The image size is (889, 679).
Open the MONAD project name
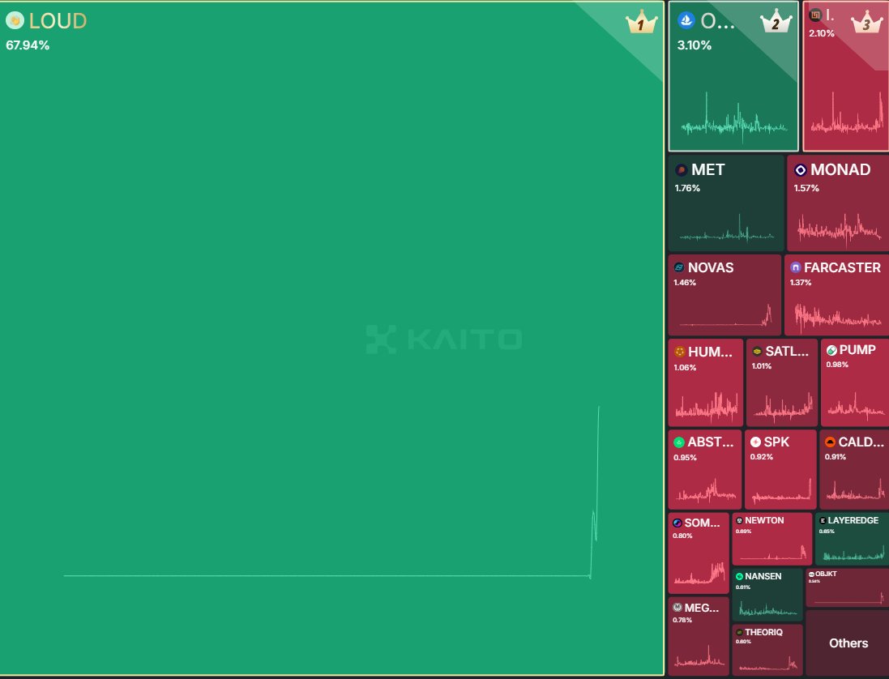tap(840, 169)
